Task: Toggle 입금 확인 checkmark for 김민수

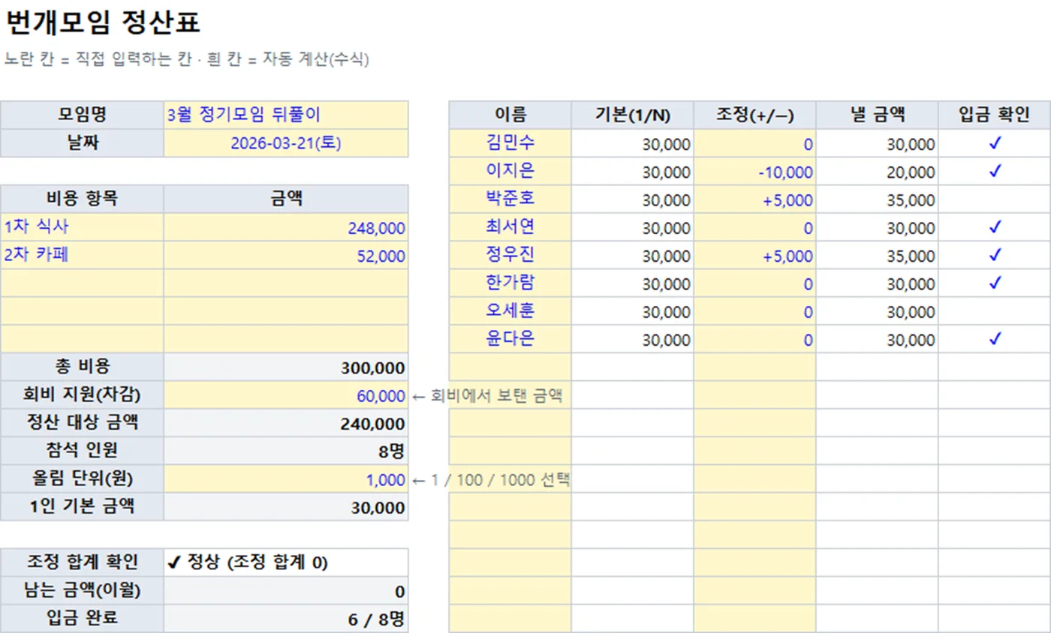Action: click(995, 144)
